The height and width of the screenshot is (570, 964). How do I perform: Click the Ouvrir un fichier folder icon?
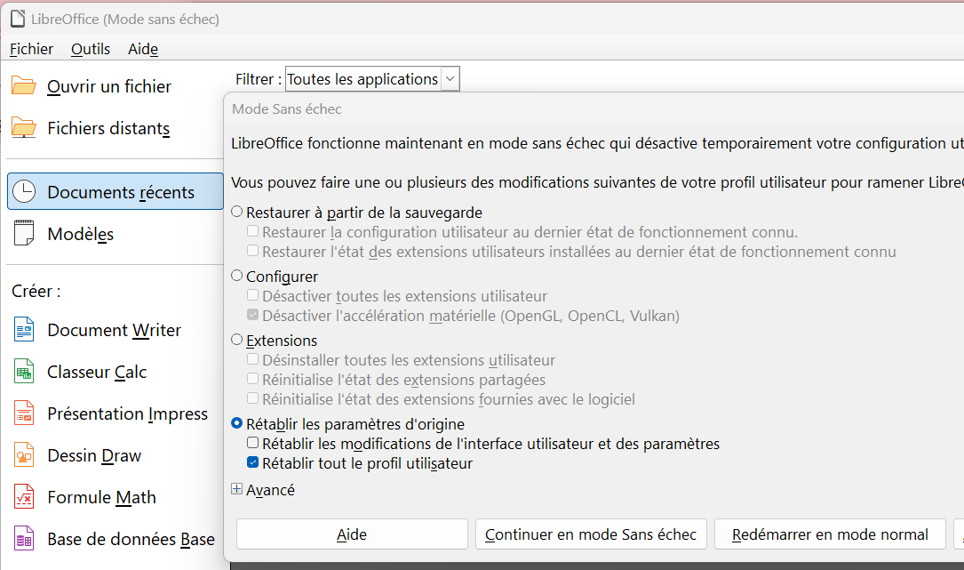click(24, 86)
